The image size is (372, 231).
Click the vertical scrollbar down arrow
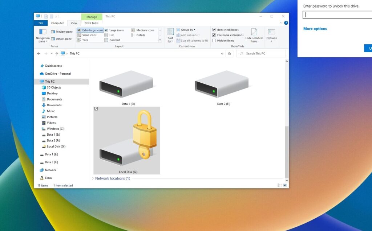pos(287,181)
